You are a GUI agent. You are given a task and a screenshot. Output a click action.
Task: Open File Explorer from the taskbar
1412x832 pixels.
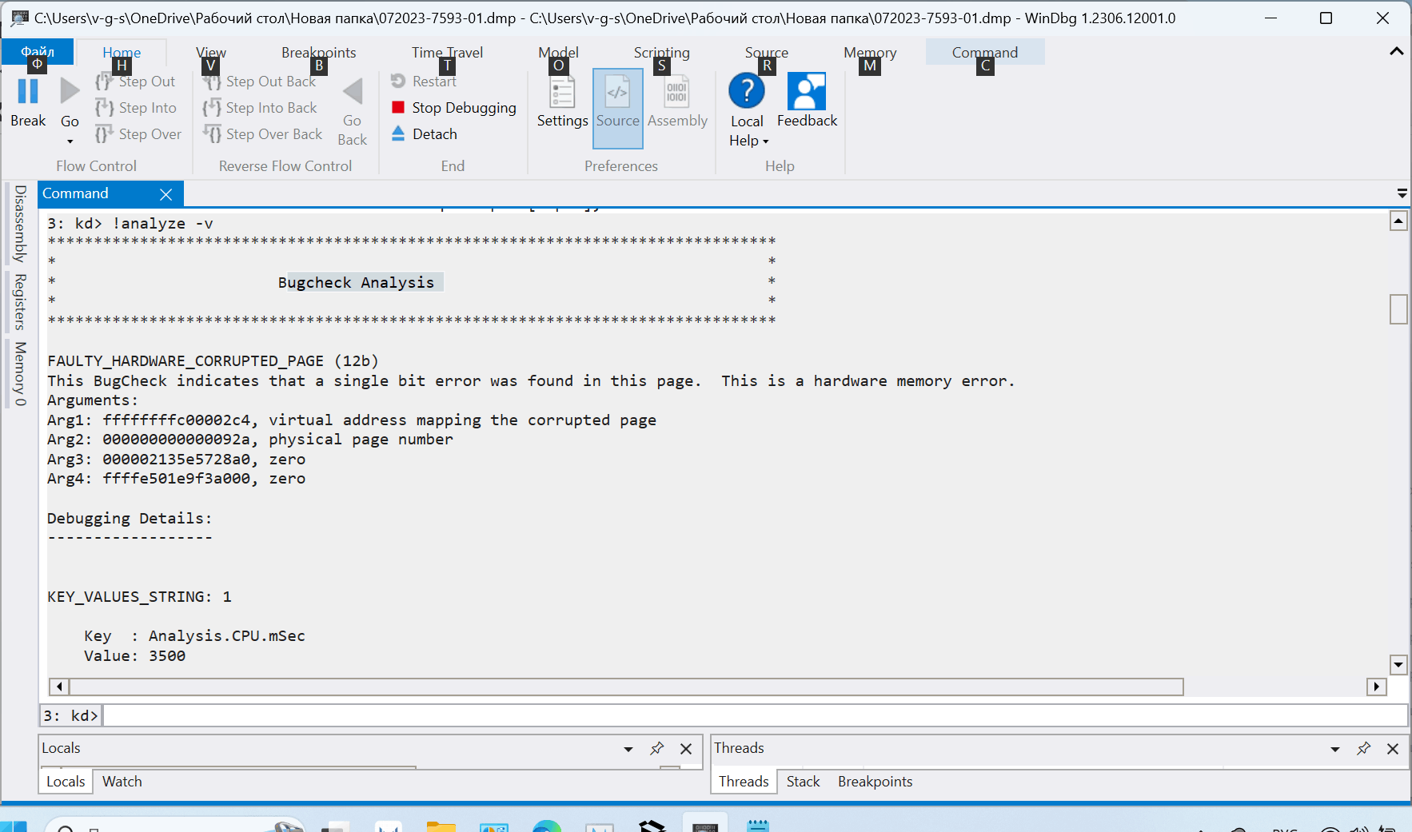pos(441,826)
